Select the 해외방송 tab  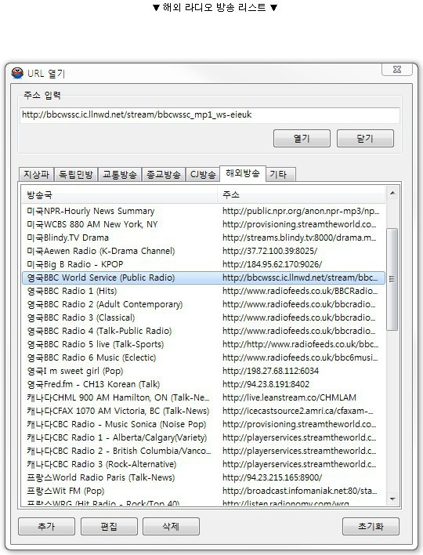tap(243, 173)
